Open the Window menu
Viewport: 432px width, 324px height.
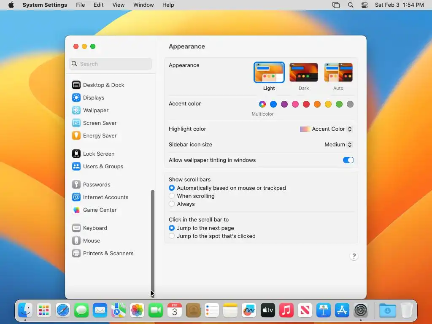click(143, 5)
